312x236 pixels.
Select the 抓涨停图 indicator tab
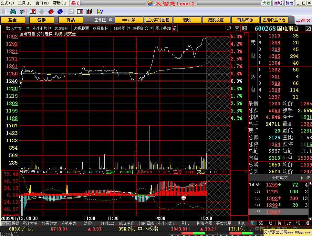(204, 223)
